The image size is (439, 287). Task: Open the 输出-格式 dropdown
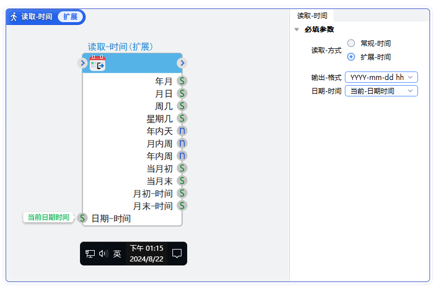tap(381, 77)
